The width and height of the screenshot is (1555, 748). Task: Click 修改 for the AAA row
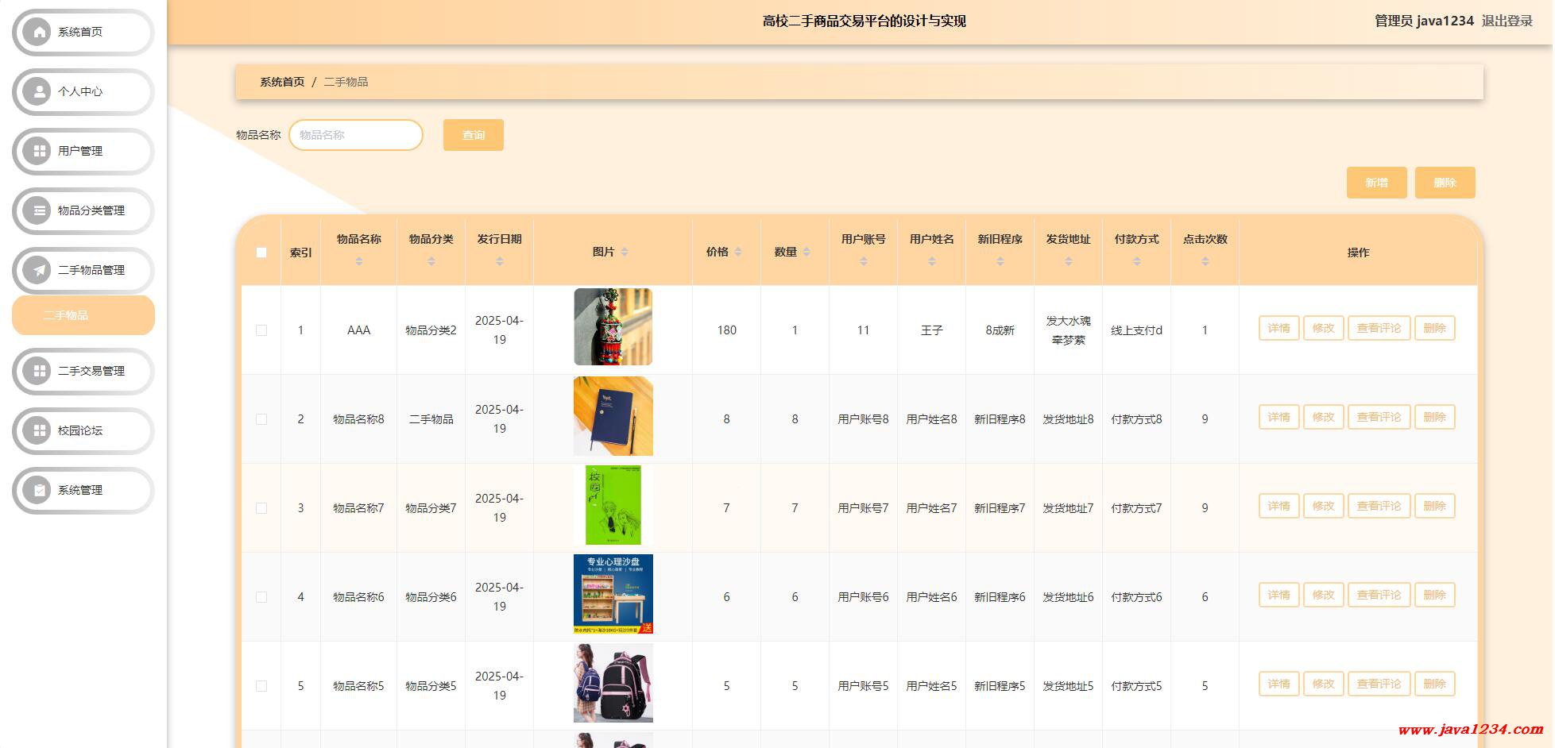point(1324,328)
